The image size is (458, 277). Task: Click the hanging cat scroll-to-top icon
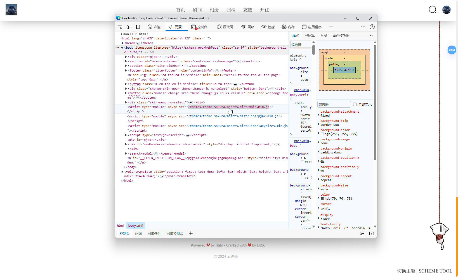pos(440,236)
